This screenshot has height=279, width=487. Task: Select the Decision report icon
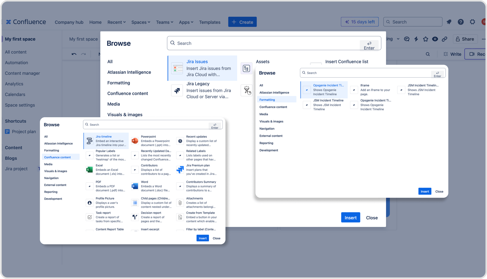tap(135, 217)
